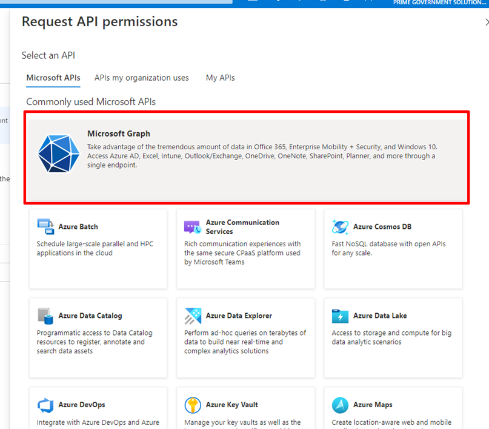The image size is (489, 429).
Task: Select the Azure Data Lake title
Action: coord(380,316)
